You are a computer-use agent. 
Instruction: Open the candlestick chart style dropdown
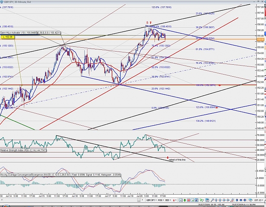(x=175, y=200)
